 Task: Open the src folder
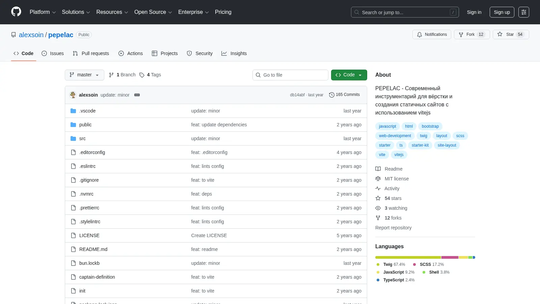pyautogui.click(x=82, y=138)
